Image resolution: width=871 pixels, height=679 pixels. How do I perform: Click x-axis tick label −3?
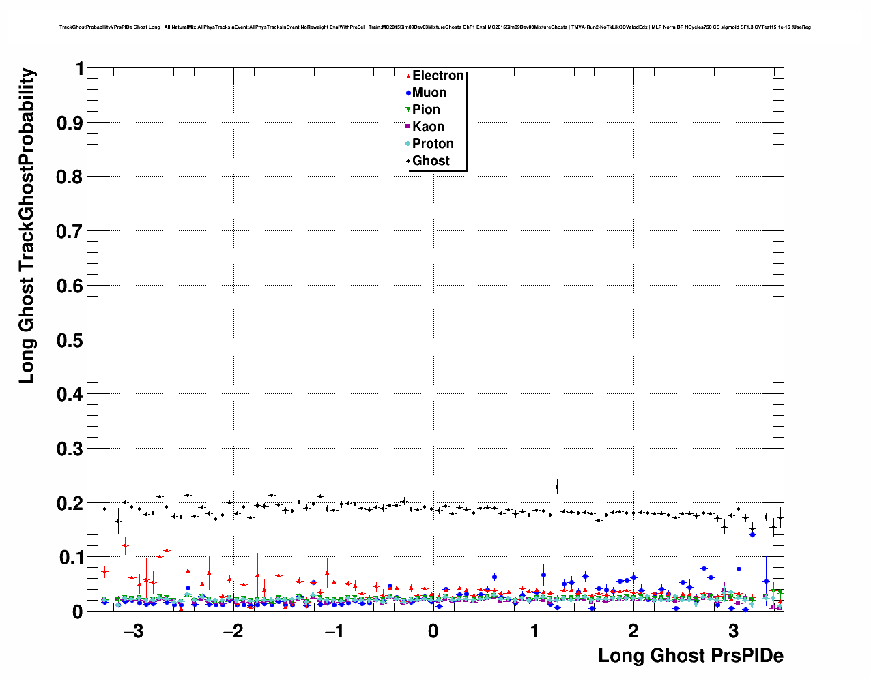tap(133, 631)
